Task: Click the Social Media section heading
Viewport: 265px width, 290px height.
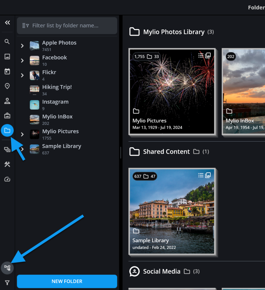Action: (x=162, y=271)
